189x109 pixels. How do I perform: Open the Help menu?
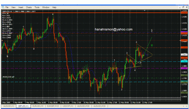tap(54, 7)
